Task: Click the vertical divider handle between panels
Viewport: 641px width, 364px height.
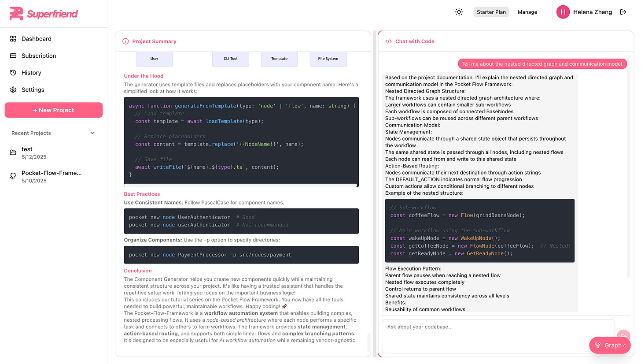Action: click(375, 193)
